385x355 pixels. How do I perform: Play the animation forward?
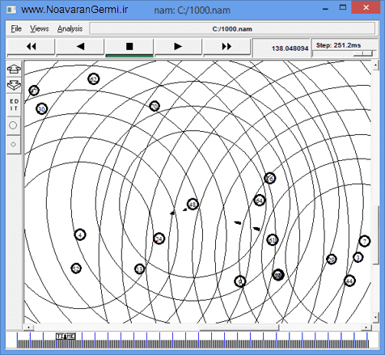(x=178, y=47)
